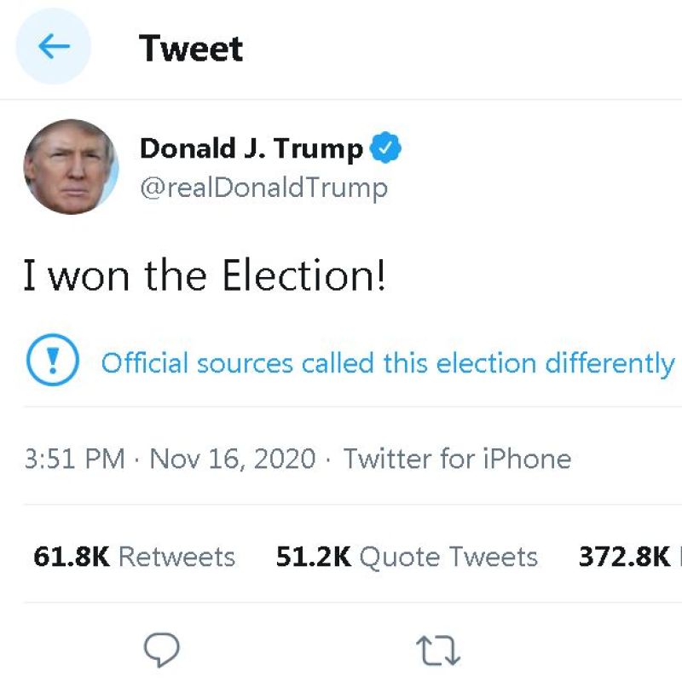View the Quote Tweets label list
Image resolution: width=682 pixels, height=682 pixels.
(x=448, y=557)
